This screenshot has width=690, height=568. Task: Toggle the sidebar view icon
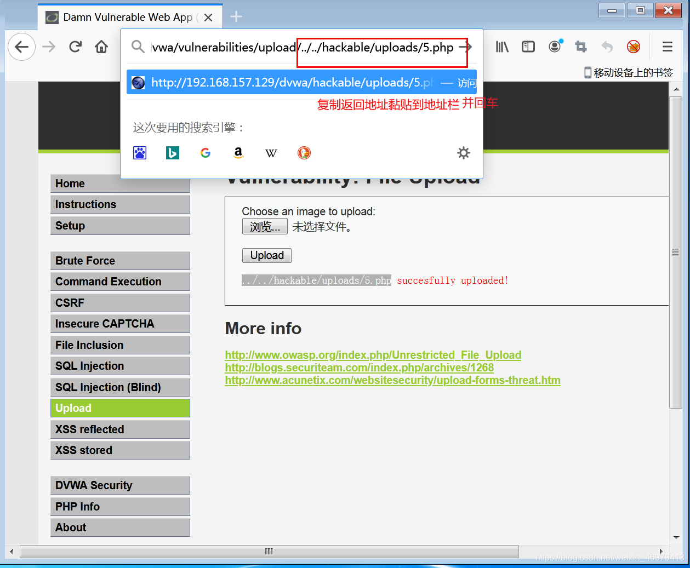click(x=528, y=47)
